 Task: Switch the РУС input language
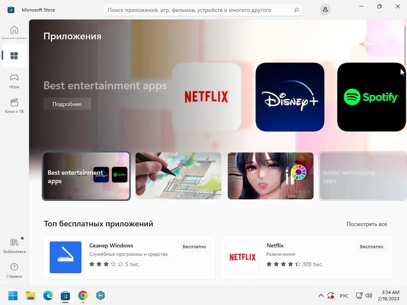(344, 295)
